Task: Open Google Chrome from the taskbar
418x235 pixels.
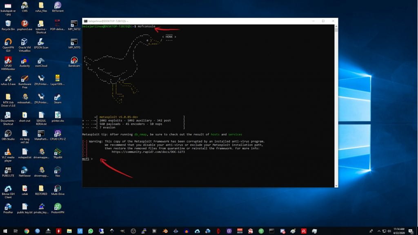Action: click(27, 231)
